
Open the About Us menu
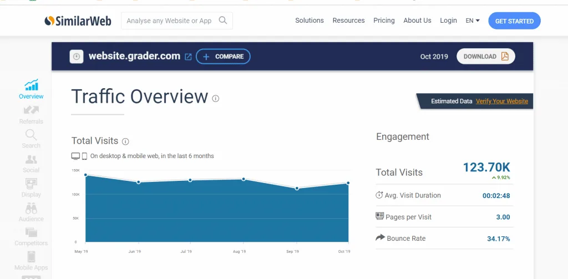tap(417, 21)
